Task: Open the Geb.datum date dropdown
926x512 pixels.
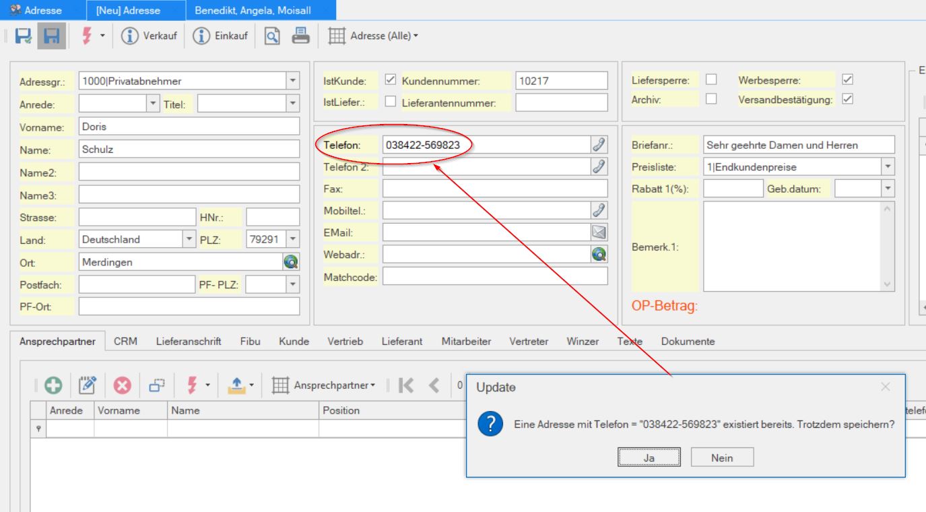Action: pyautogui.click(x=888, y=189)
